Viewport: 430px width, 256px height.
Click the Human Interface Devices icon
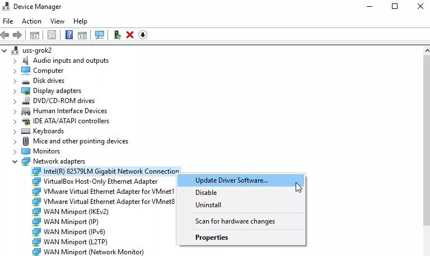click(x=26, y=111)
